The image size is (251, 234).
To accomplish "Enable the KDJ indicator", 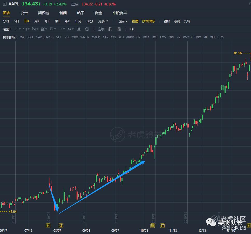I will point(121,37).
